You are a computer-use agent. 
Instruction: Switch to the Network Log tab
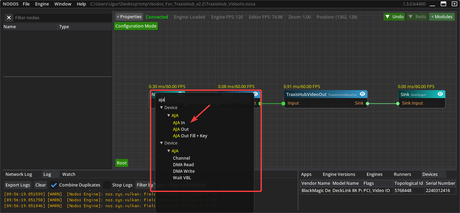coord(19,174)
